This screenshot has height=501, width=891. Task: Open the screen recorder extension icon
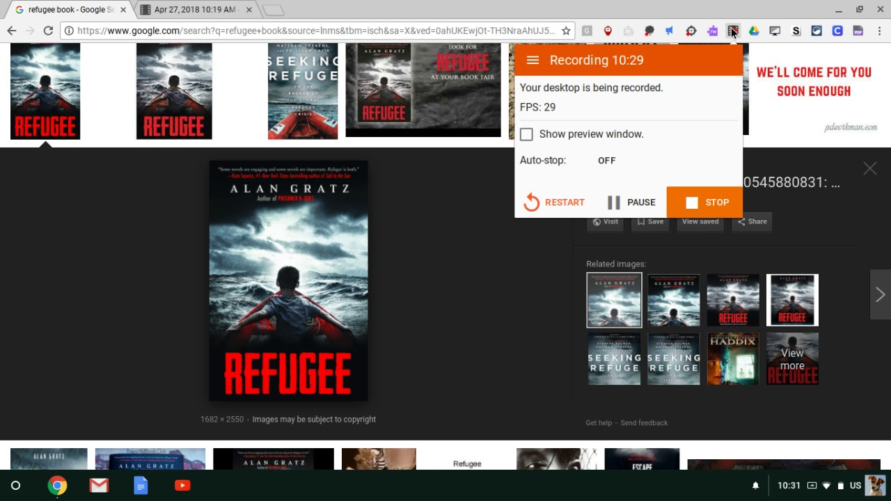(733, 31)
